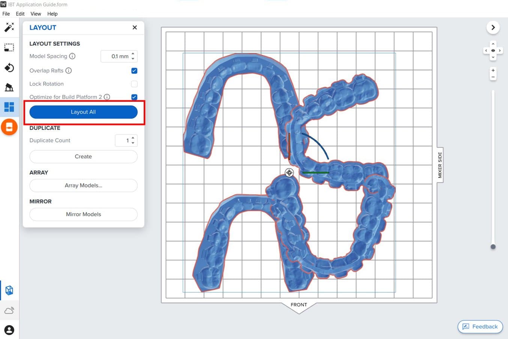
Task: Click the blue cube icon in the sidebar
Action: point(9,290)
